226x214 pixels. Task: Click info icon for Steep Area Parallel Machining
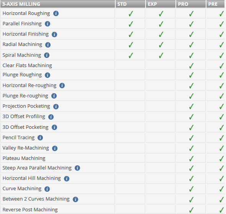coord(77,168)
